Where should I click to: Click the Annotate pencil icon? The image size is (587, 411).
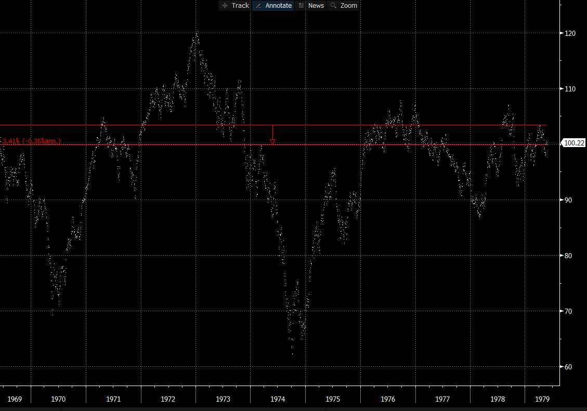(x=258, y=6)
